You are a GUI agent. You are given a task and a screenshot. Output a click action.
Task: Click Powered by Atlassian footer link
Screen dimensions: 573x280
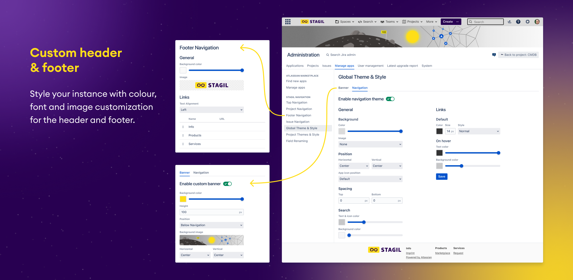[419, 258]
